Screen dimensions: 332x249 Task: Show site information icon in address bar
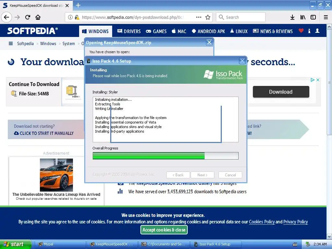(70, 17)
